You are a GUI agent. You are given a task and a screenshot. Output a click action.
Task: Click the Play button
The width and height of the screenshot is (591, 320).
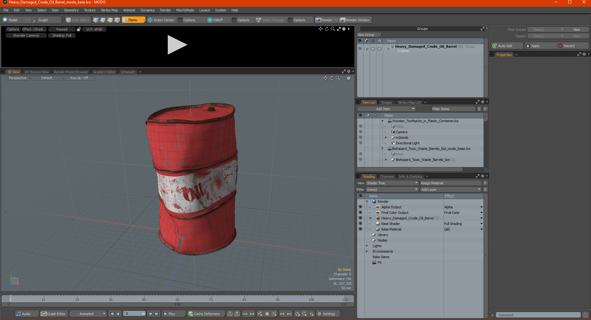pos(174,314)
